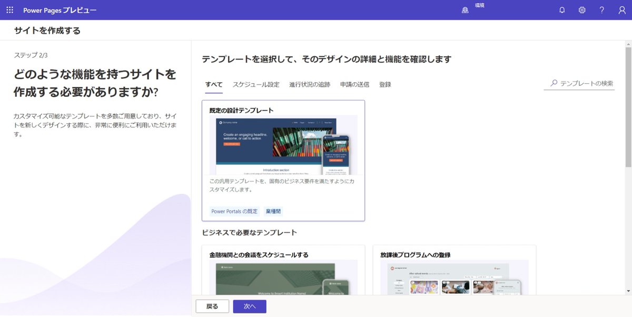Viewport: 632px width, 317px height.
Task: Open the account profile icon
Action: [621, 9]
